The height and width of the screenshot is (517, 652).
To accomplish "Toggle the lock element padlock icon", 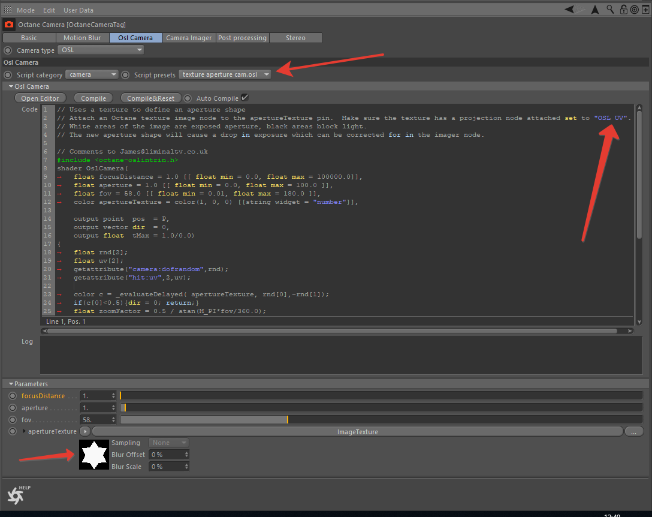I will (623, 9).
